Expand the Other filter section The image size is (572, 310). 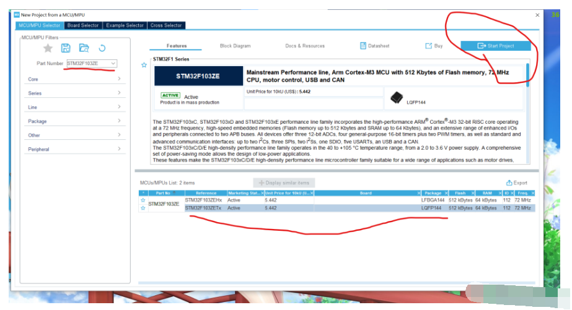point(75,135)
